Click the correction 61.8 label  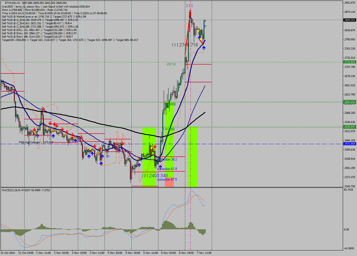(x=167, y=169)
